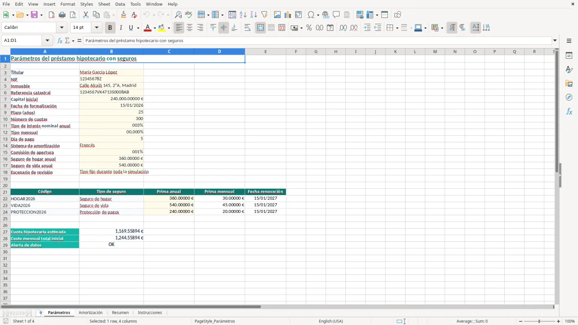The height and width of the screenshot is (325, 578).
Task: Increase indent icon
Action: coord(367,28)
